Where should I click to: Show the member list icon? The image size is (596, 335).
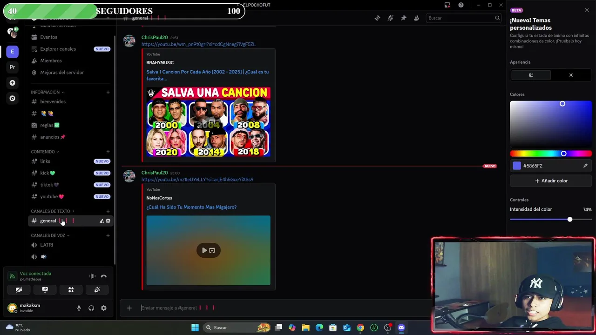pyautogui.click(x=417, y=18)
